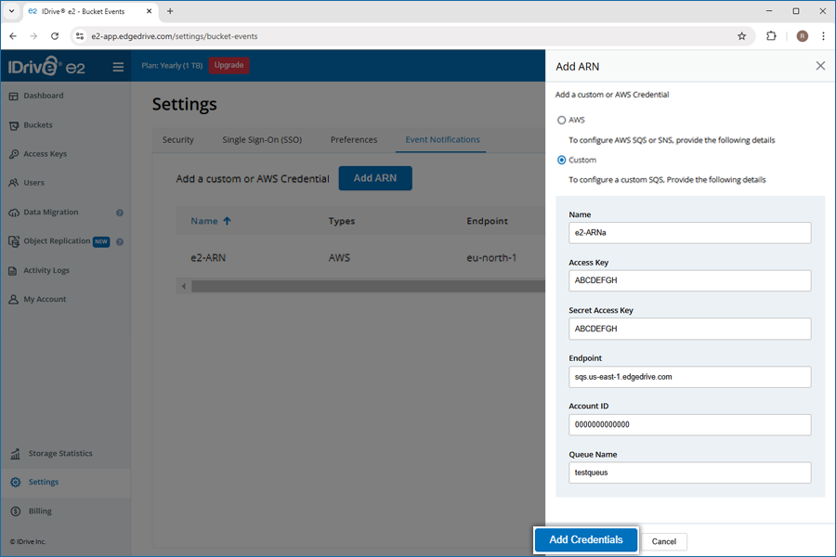The width and height of the screenshot is (836, 557).
Task: Open the Dashboard sidebar icon
Action: click(x=13, y=96)
